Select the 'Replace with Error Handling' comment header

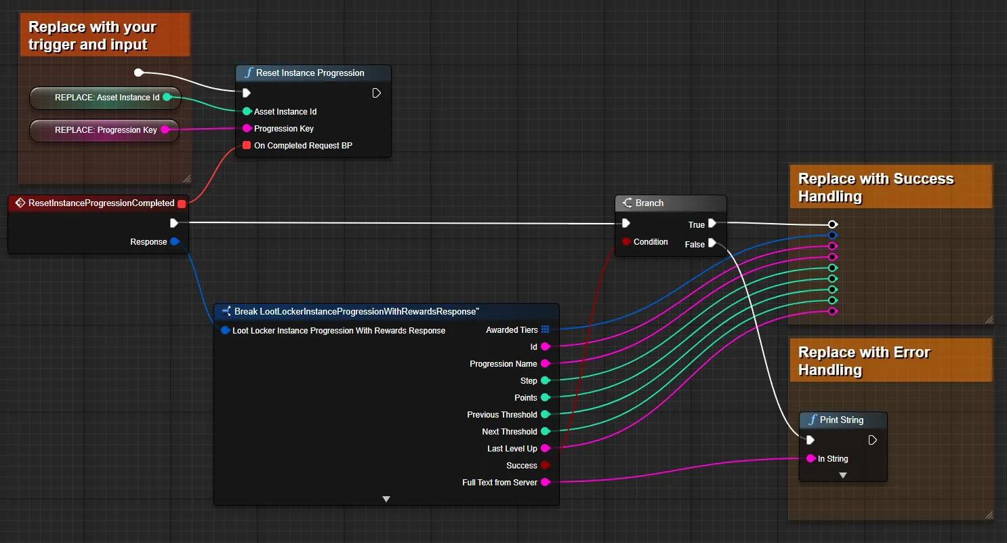890,361
